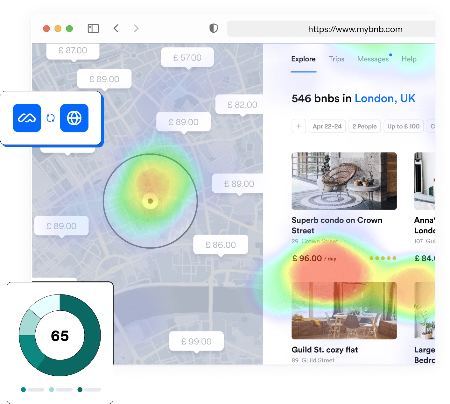The width and height of the screenshot is (450, 404).
Task: Change the Apr 22-24 date filter
Action: point(327,126)
